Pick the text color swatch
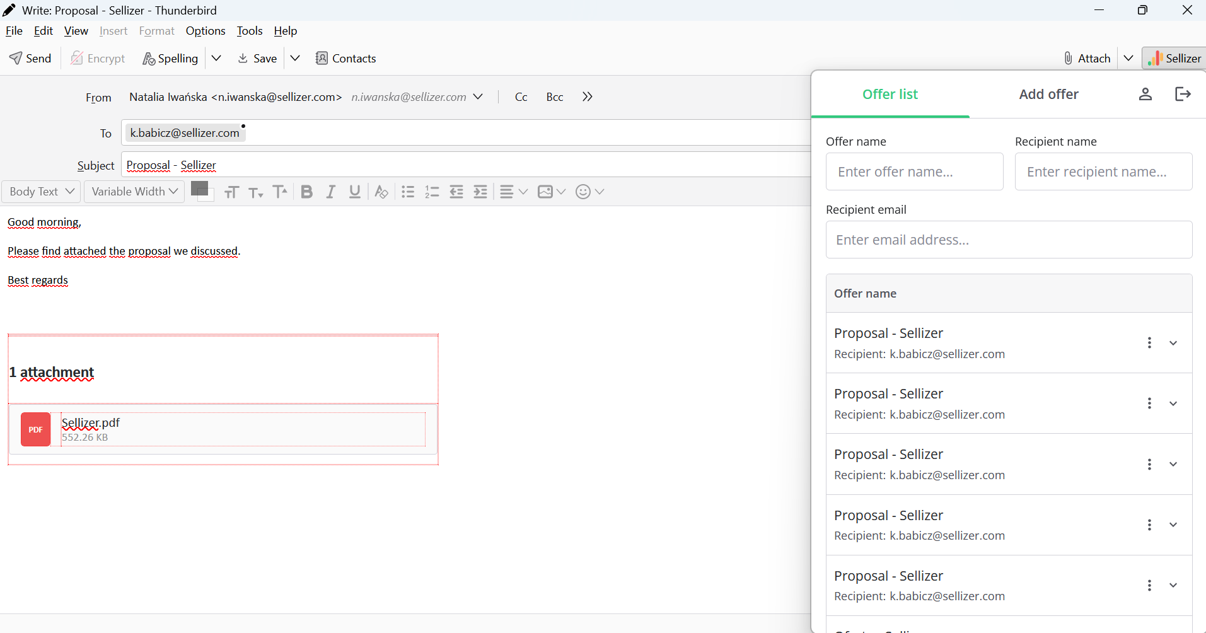 [200, 189]
